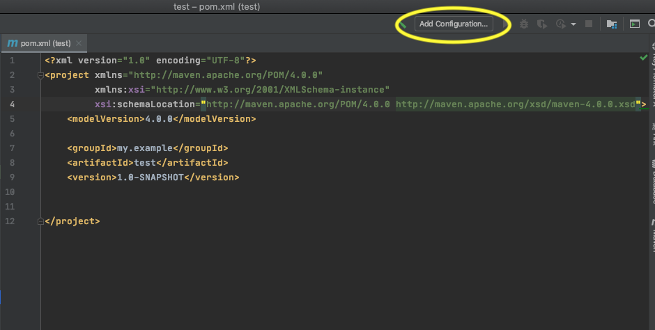Click line number 1 in the gutter
This screenshot has width=655, height=330.
[12, 61]
